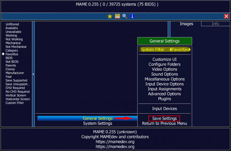The image size is (231, 151).
Task: Close MAME with the red X
Action: point(226,16)
